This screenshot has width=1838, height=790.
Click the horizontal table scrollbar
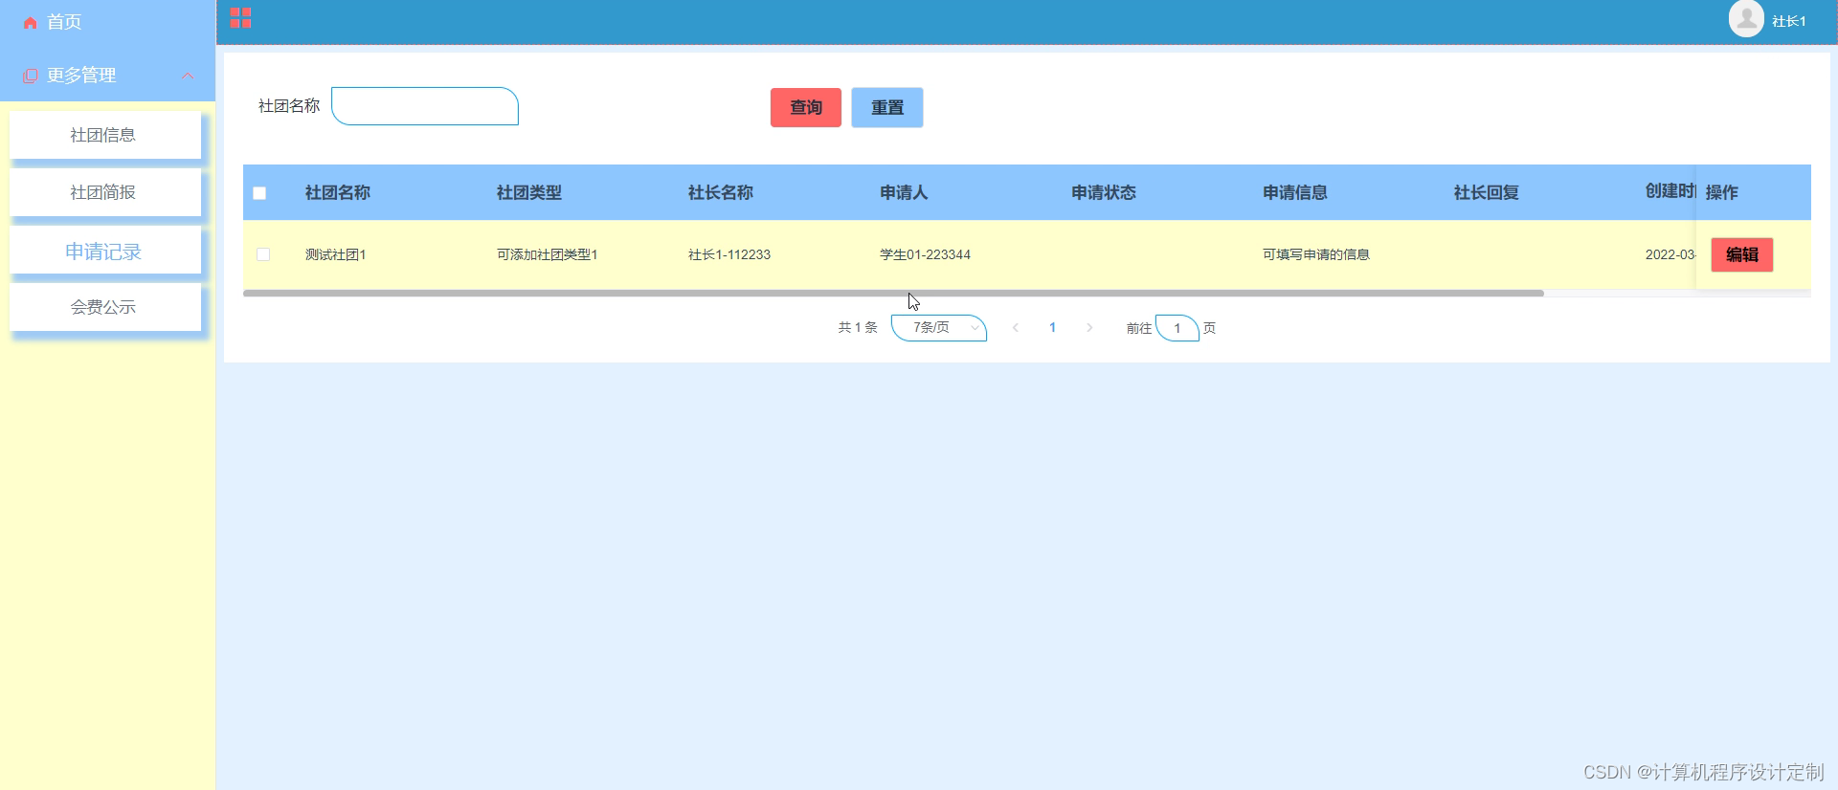coord(893,293)
